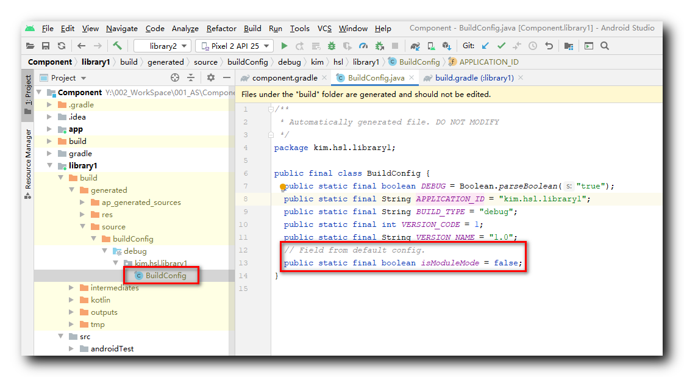This screenshot has height=377, width=684.
Task: Click the Component breadcrumb
Action: pos(50,62)
